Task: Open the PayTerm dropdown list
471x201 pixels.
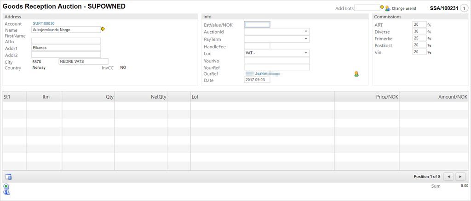Action: point(306,39)
